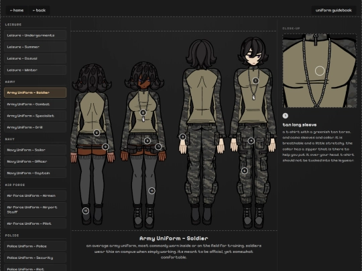Click the close-up preview image
The height and width of the screenshot is (271, 362).
[x=320, y=70]
